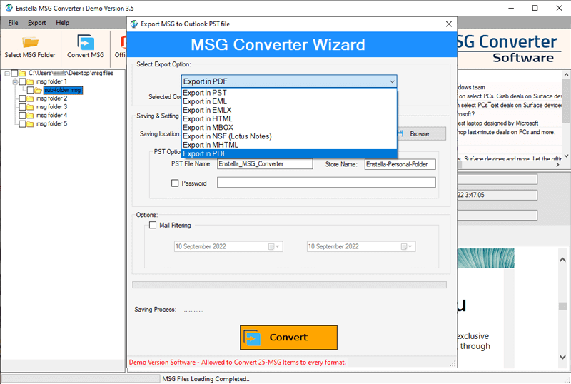Enable the Mail Filtering checkbox

click(x=153, y=225)
